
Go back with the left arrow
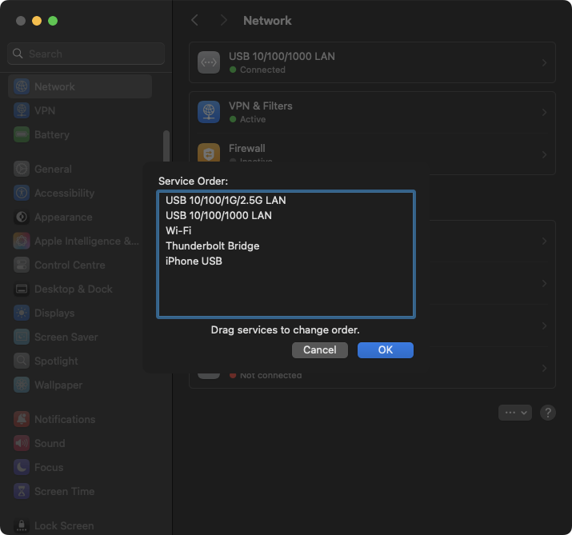(195, 21)
